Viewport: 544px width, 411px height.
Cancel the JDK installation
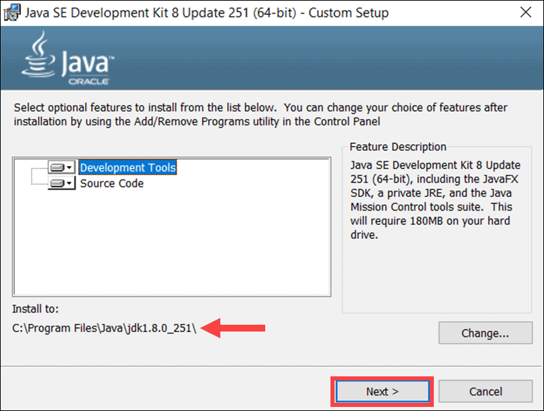pyautogui.click(x=486, y=391)
